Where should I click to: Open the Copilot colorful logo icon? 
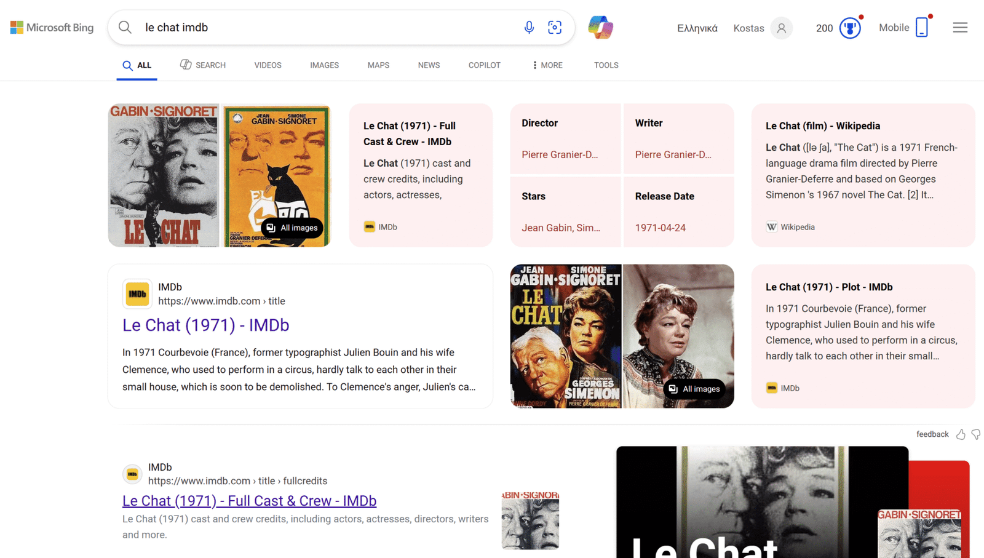pos(600,28)
